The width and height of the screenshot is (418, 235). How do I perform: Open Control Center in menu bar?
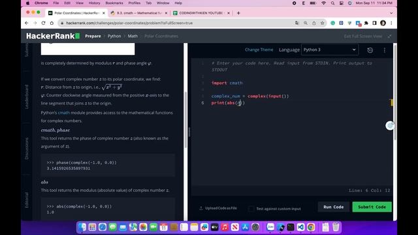(341, 3)
